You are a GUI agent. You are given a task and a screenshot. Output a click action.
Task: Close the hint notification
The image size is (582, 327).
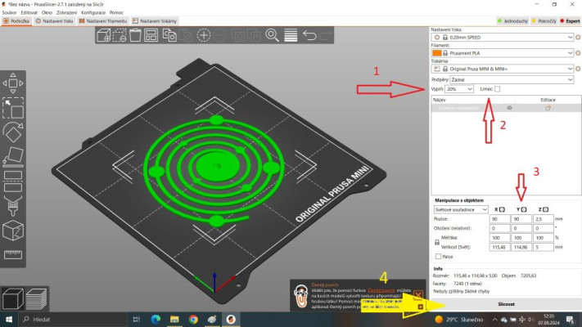coord(418,295)
